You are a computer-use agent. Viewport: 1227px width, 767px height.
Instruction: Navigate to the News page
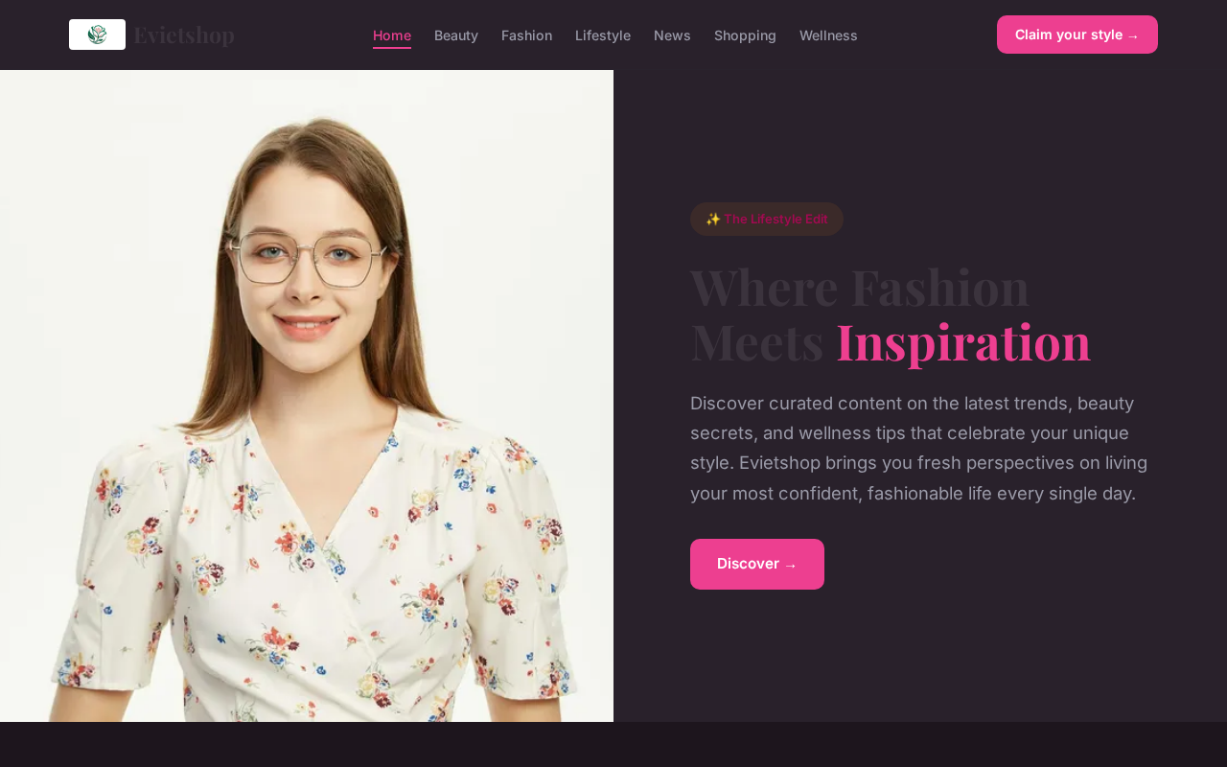(x=672, y=35)
